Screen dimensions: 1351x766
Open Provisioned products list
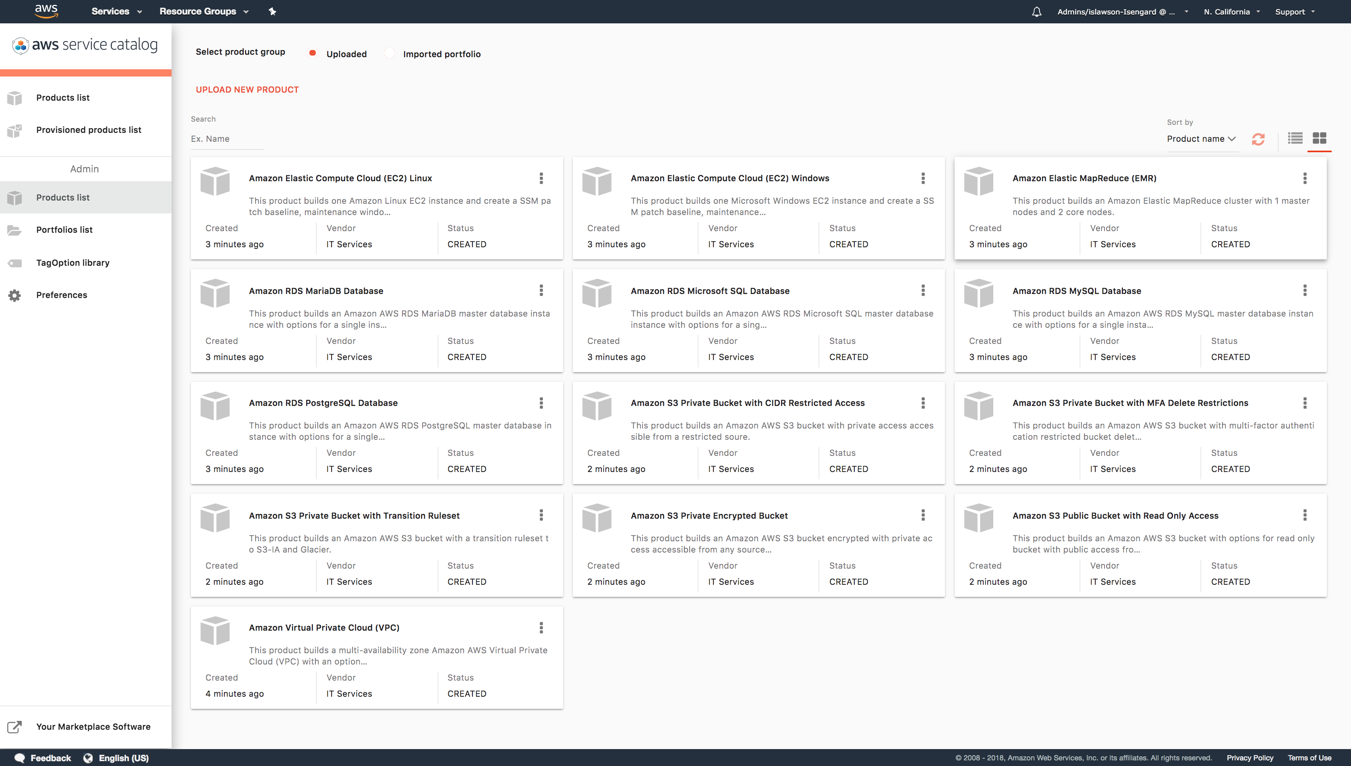point(88,130)
